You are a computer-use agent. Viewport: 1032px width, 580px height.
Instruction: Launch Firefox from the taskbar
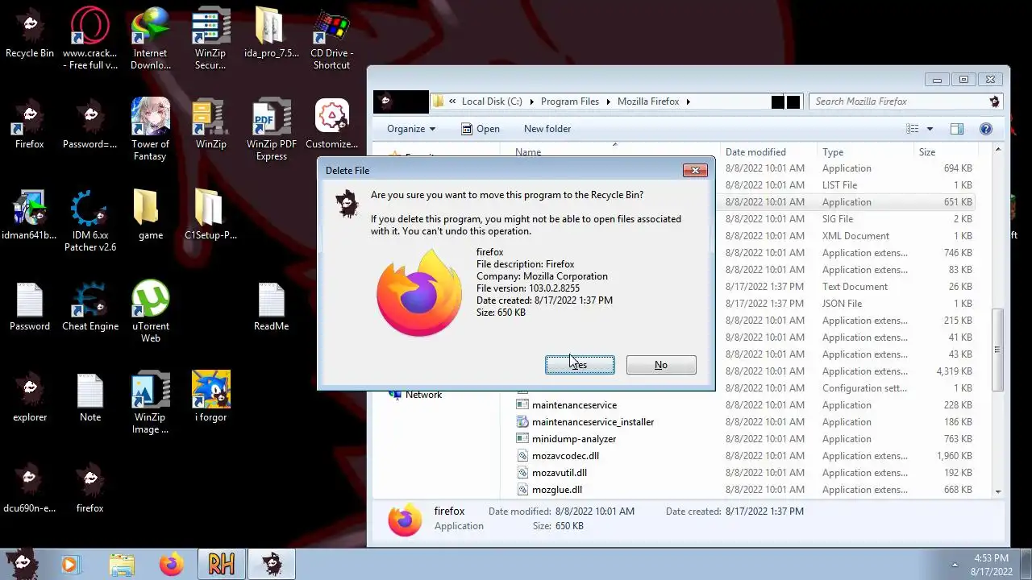pos(171,565)
